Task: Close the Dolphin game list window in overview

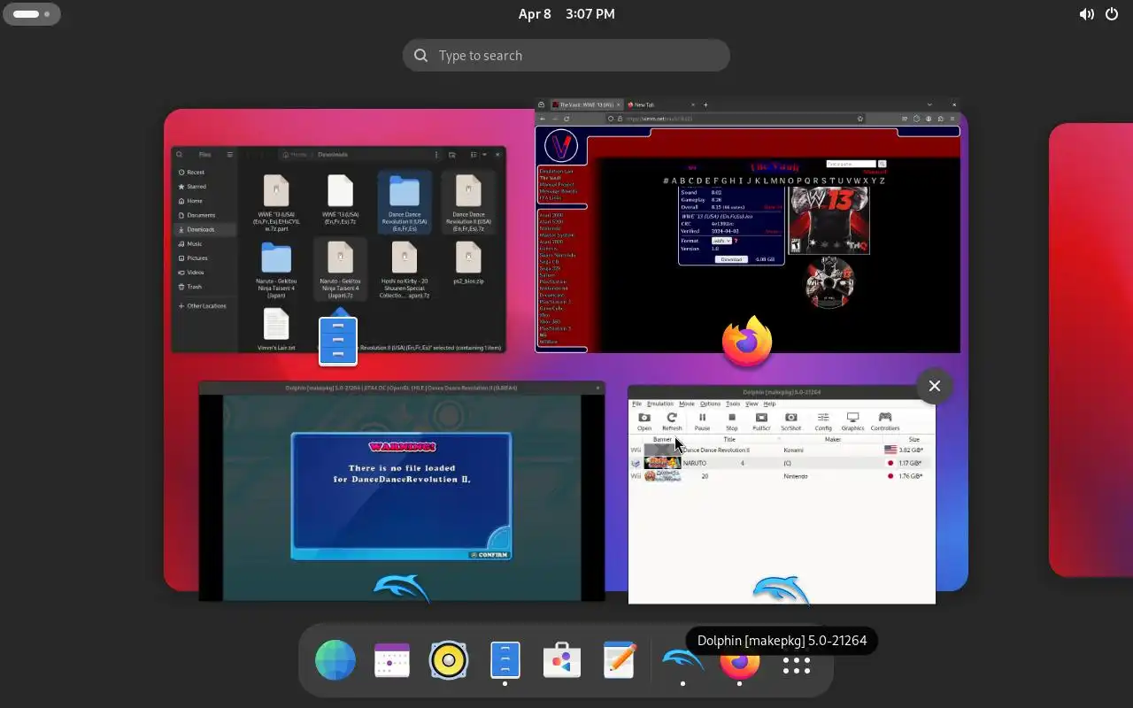Action: click(935, 386)
